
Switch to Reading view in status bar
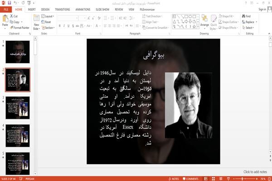click(x=221, y=179)
